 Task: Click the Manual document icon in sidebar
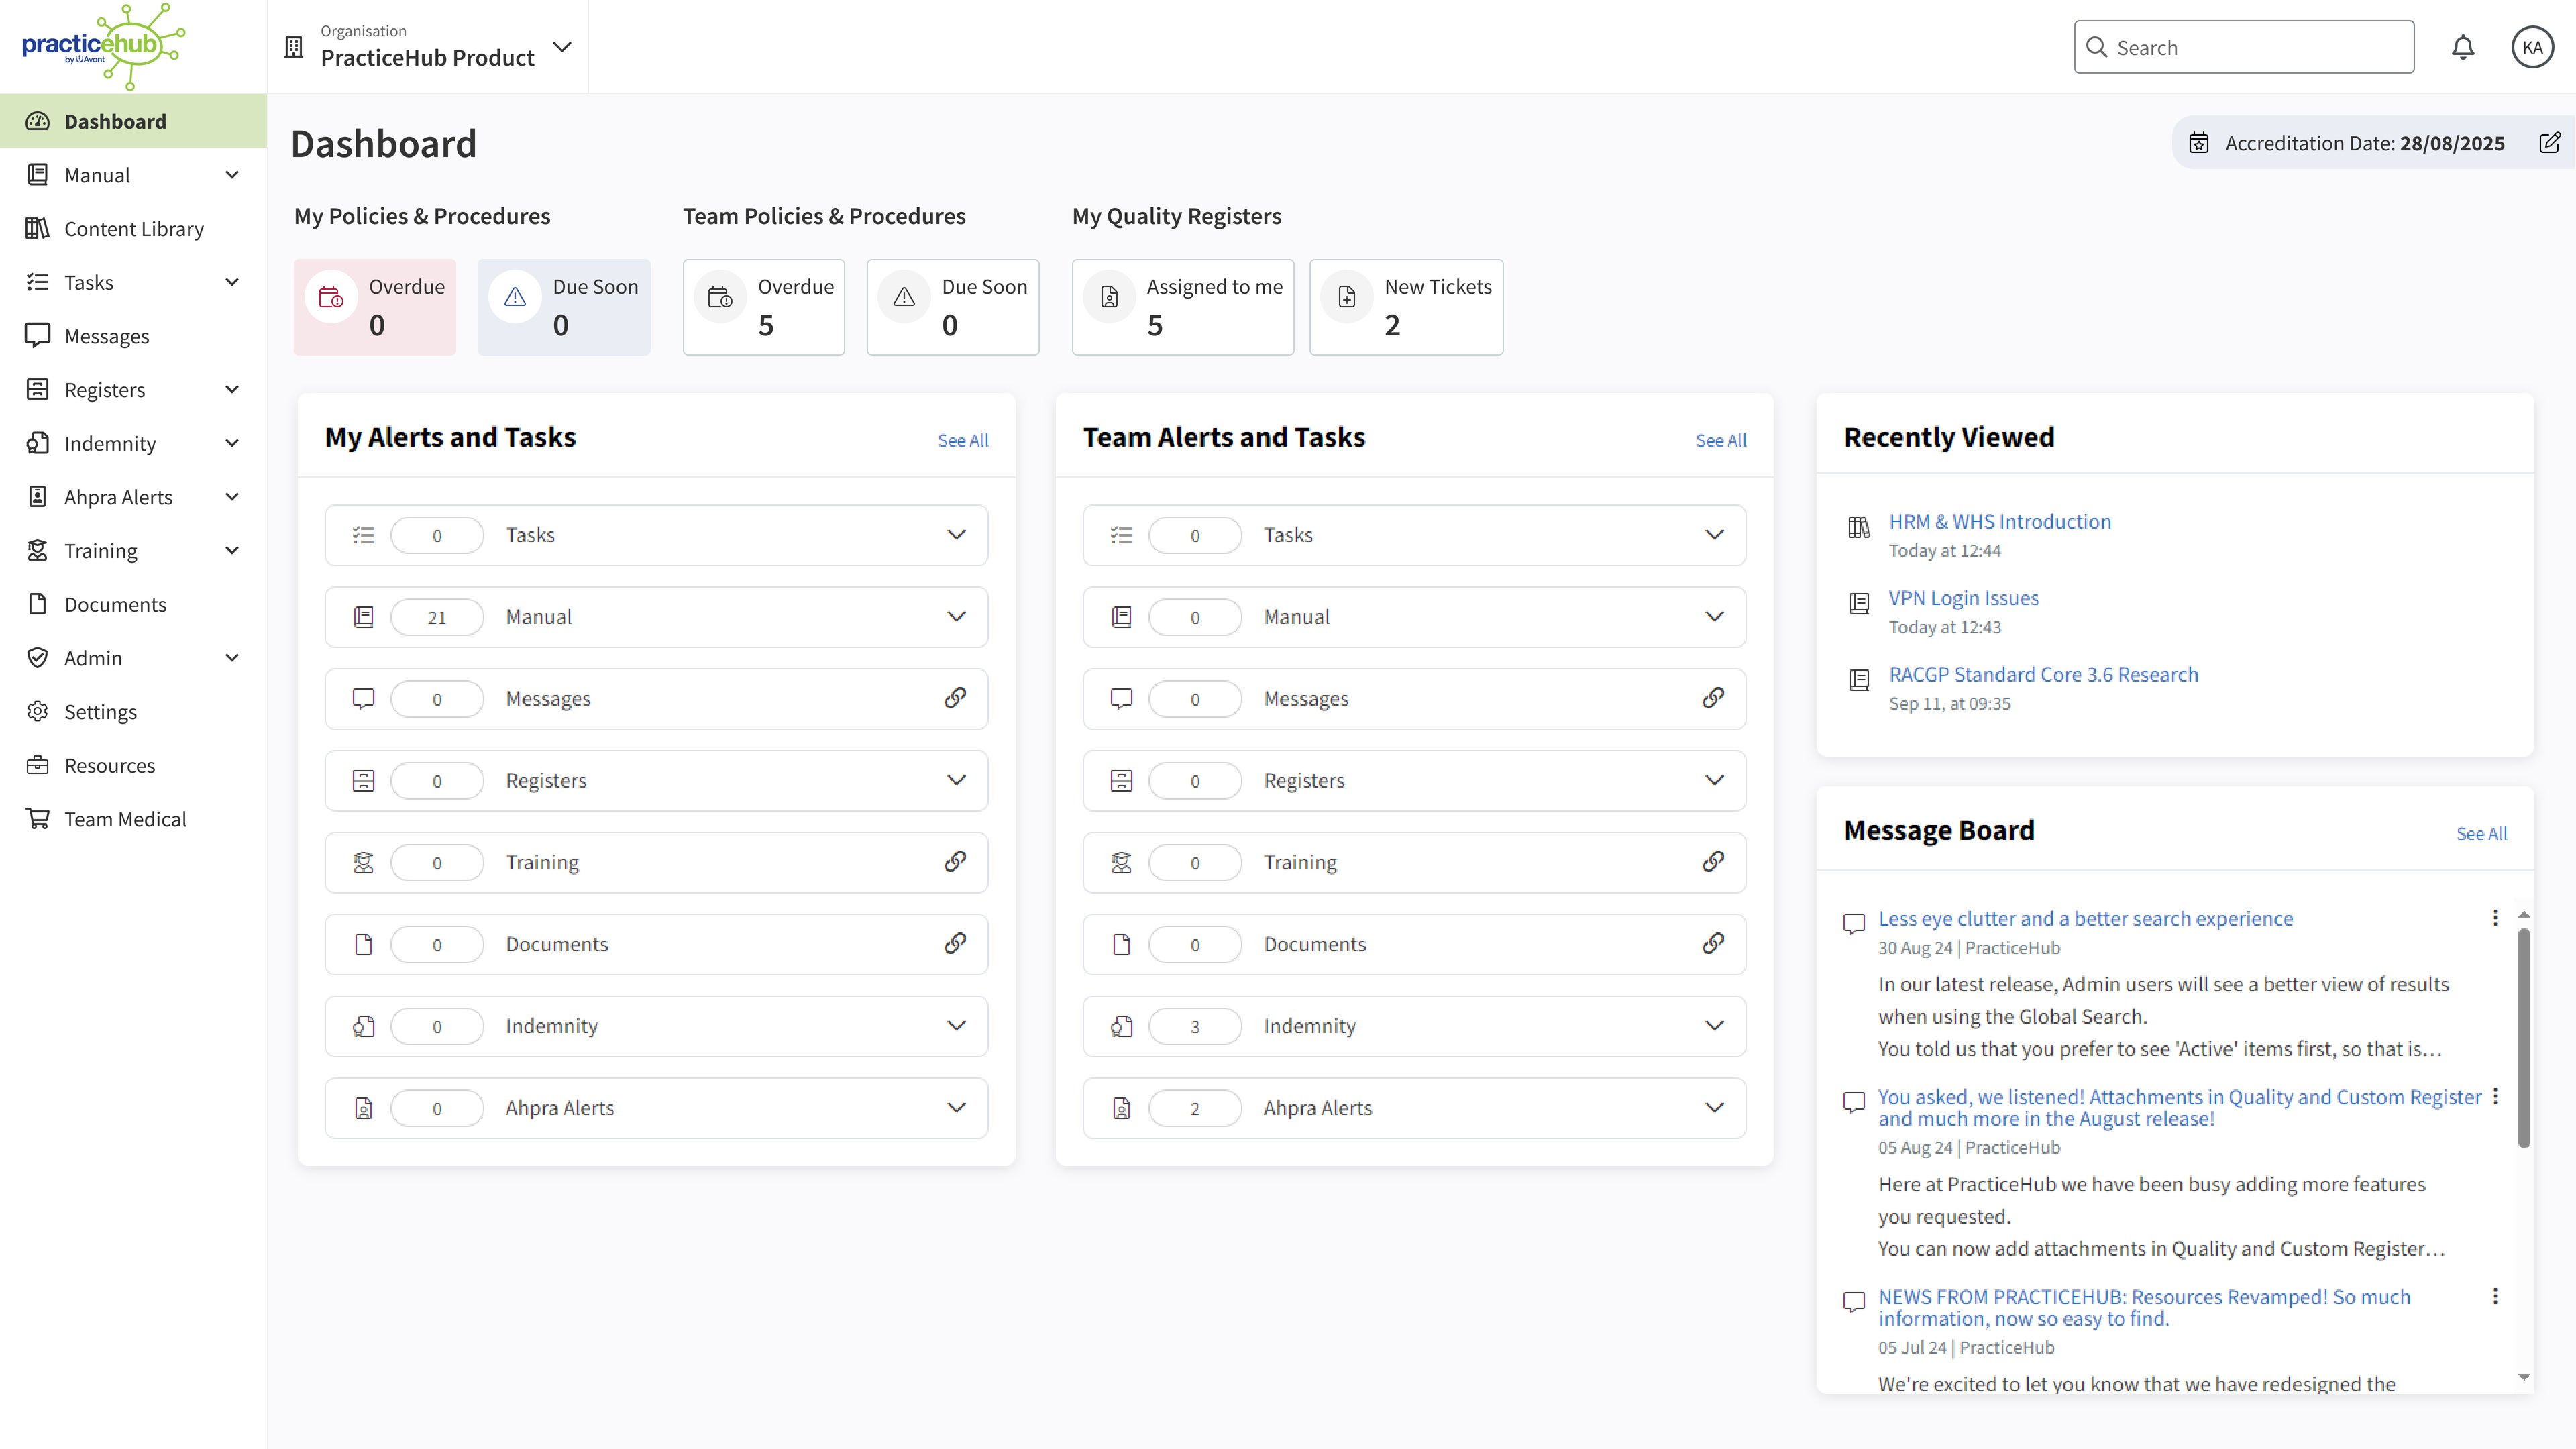[36, 173]
